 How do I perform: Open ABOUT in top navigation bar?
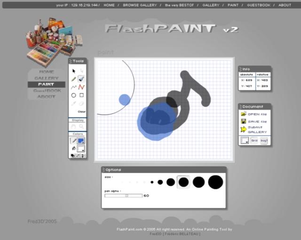pyautogui.click(x=285, y=5)
